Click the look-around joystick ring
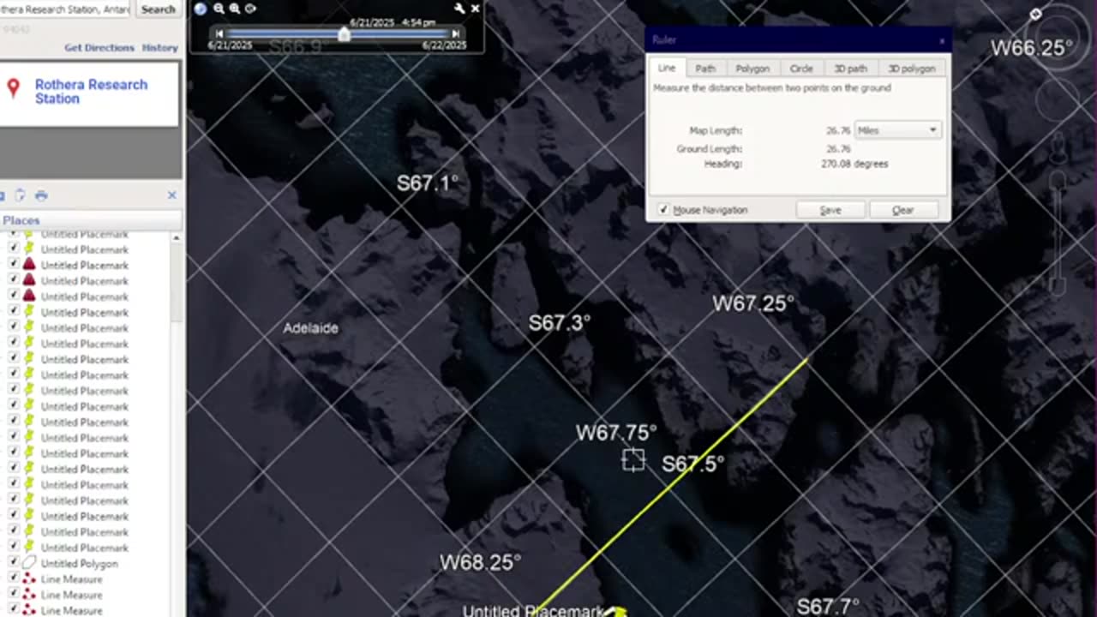Viewport: 1097px width, 617px height. pos(1058,36)
